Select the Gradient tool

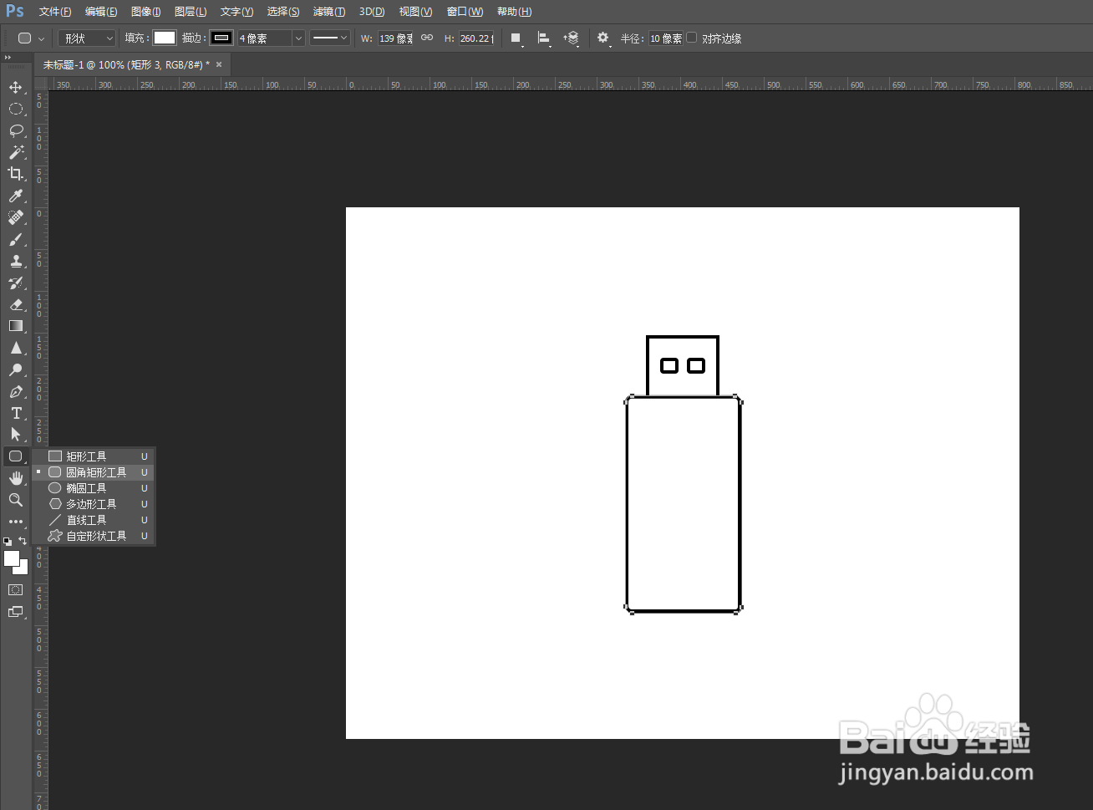click(16, 326)
